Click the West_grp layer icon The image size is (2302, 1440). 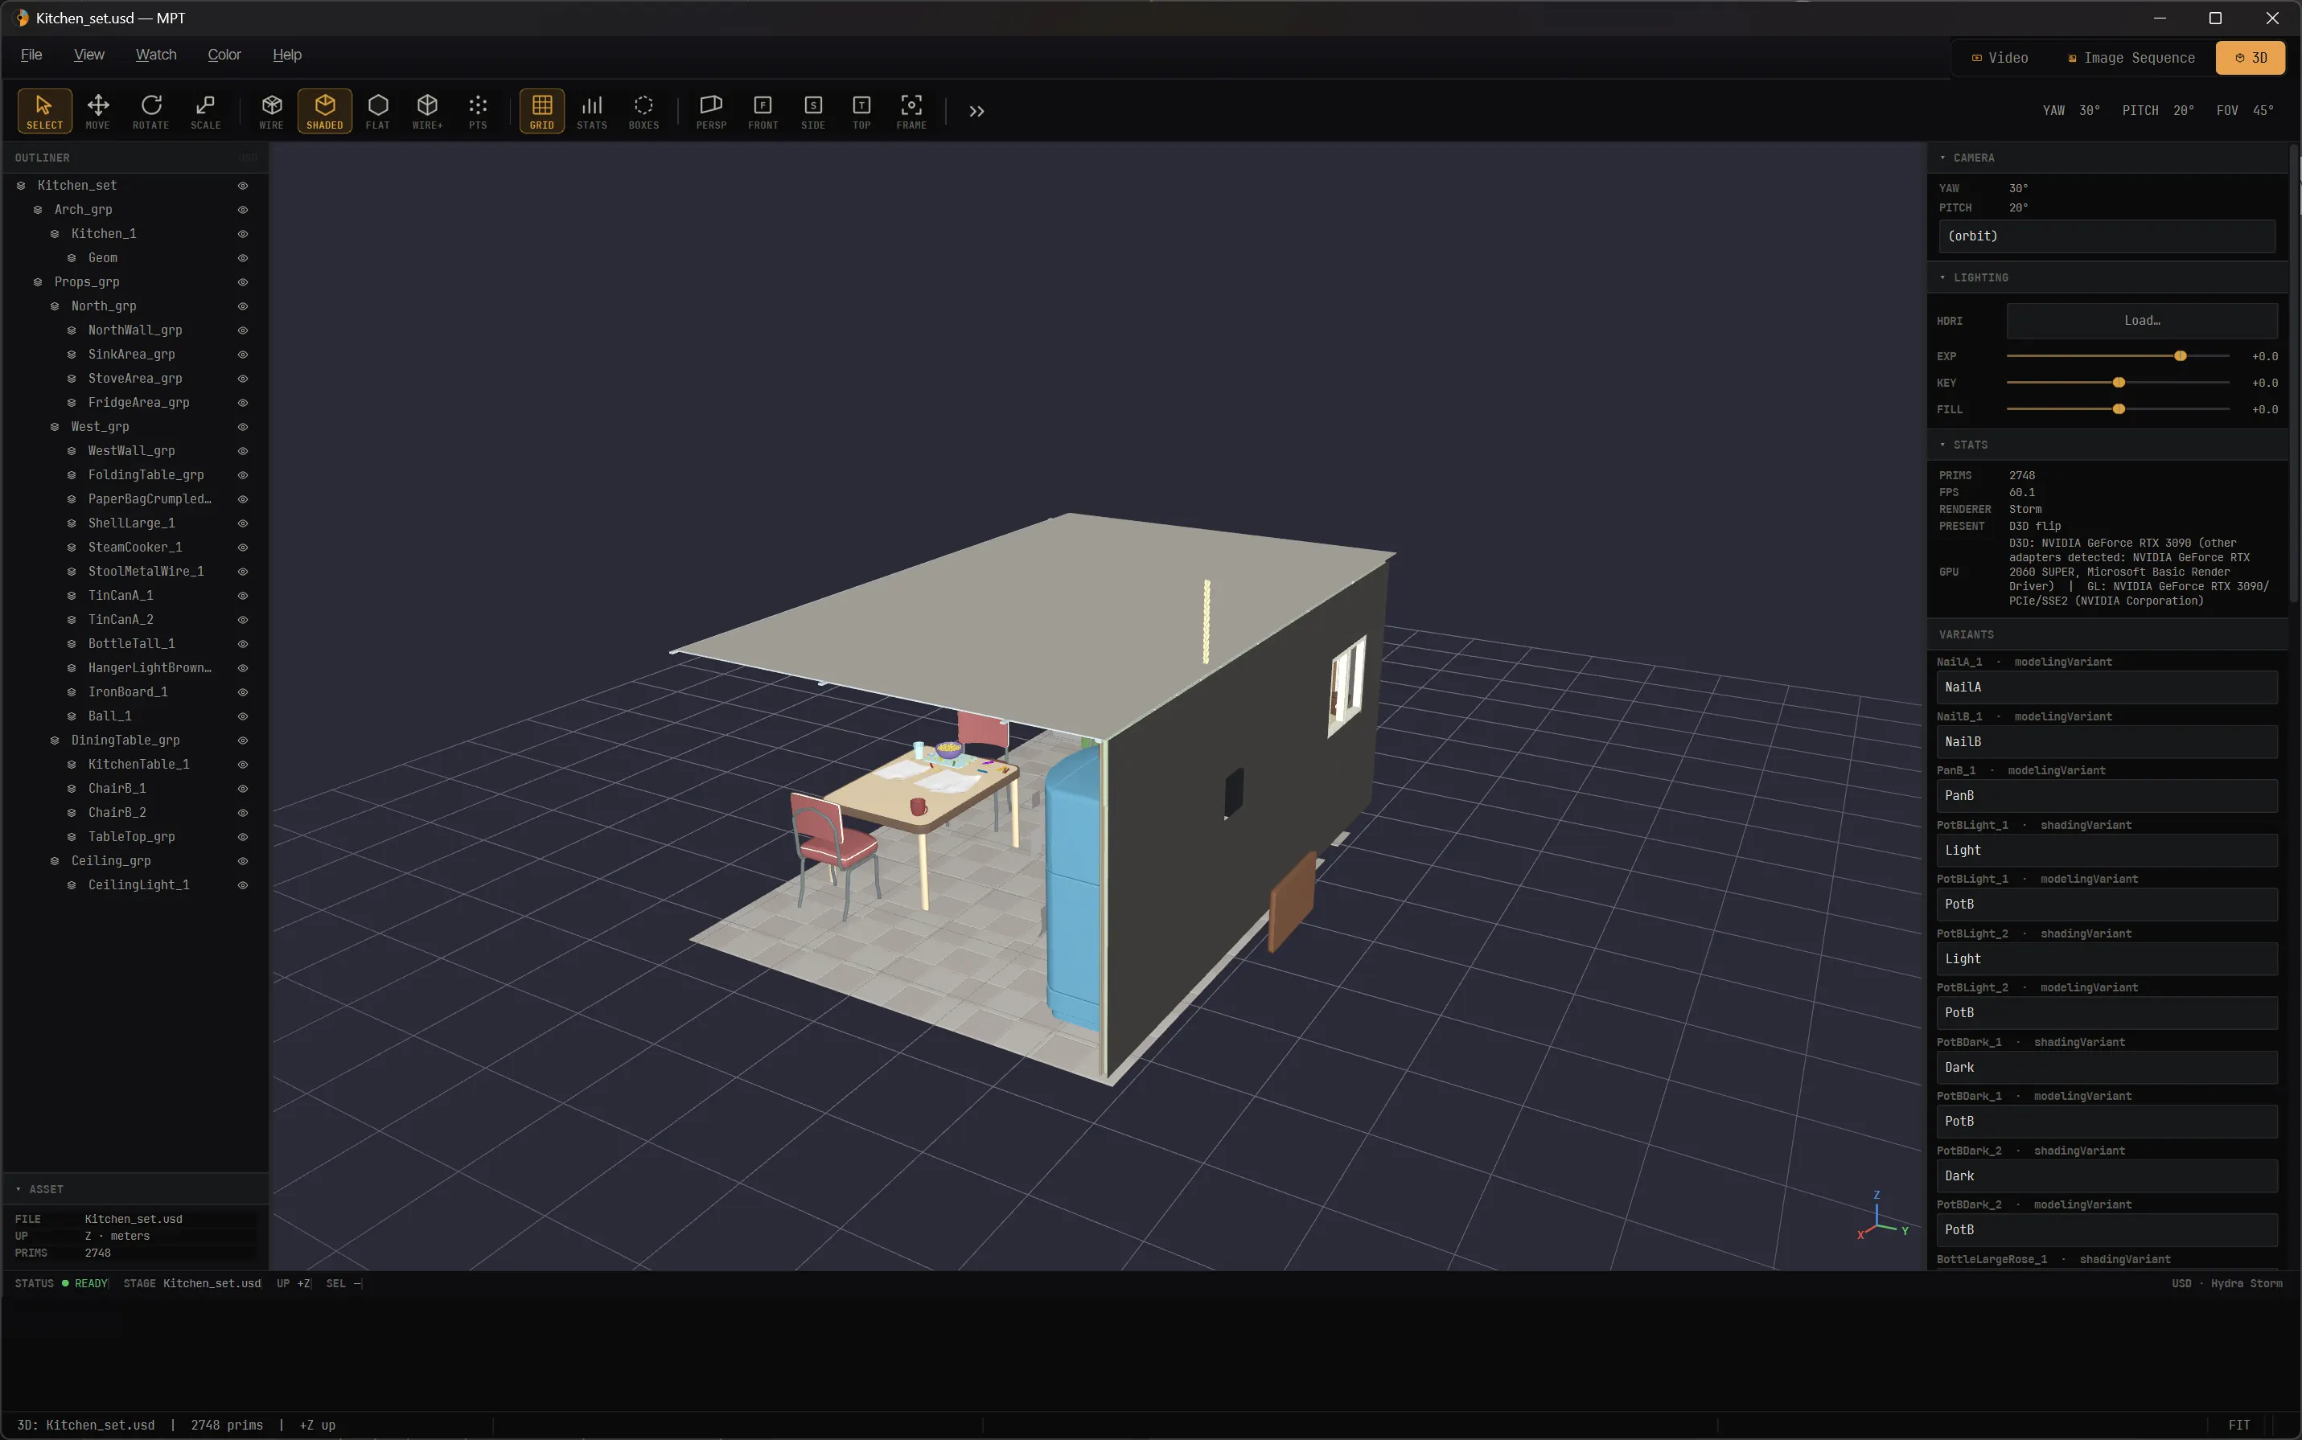point(55,427)
